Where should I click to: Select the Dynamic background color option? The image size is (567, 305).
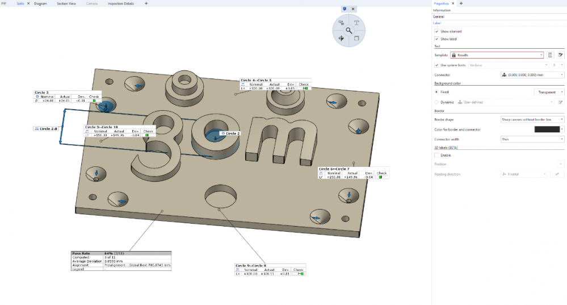(x=436, y=102)
